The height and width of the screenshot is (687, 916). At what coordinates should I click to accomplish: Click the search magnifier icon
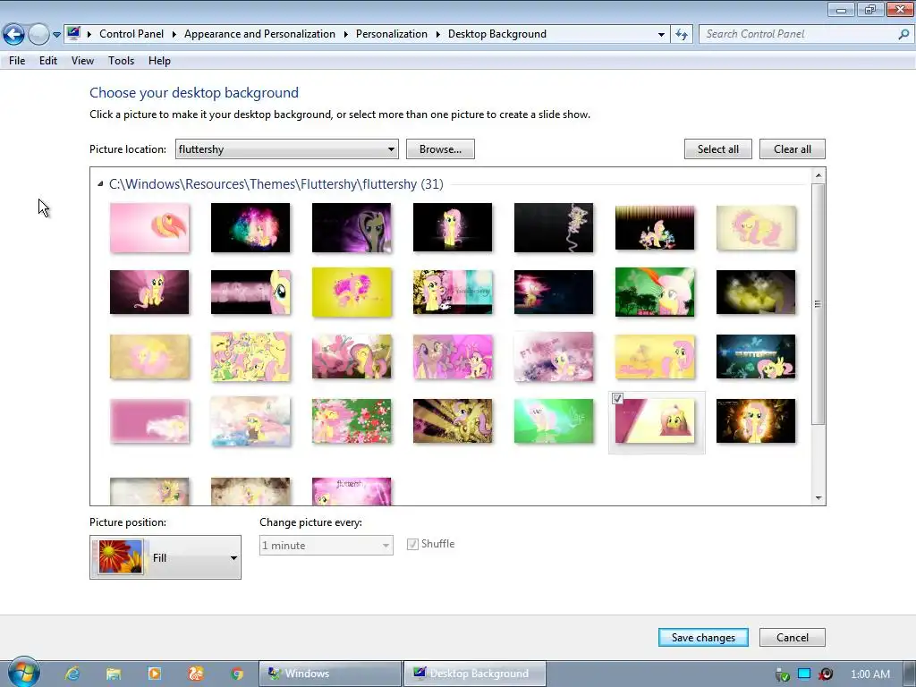(903, 34)
